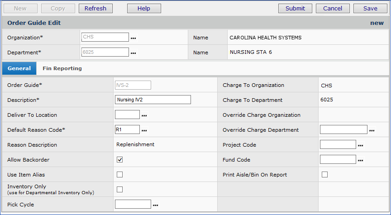Switch to the Fin Reporting tab

tap(62, 68)
